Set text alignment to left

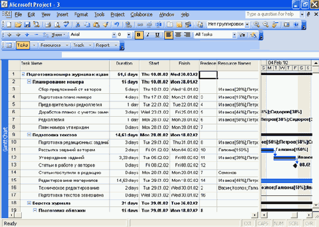[169, 35]
